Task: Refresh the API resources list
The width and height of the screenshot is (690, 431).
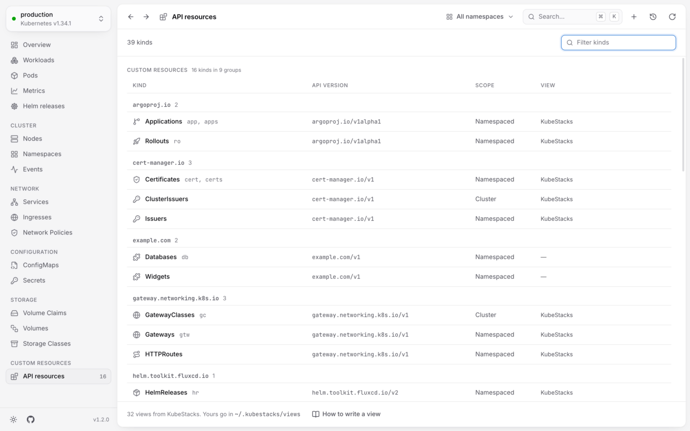Action: pyautogui.click(x=672, y=17)
